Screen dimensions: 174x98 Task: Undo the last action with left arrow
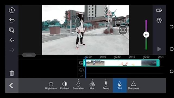[12, 40]
